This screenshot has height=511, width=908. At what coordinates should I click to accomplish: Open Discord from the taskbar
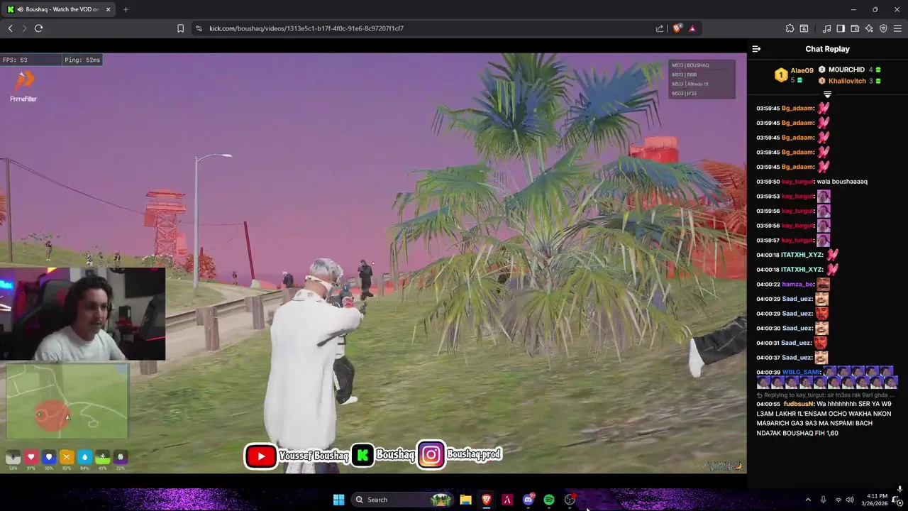pyautogui.click(x=528, y=500)
